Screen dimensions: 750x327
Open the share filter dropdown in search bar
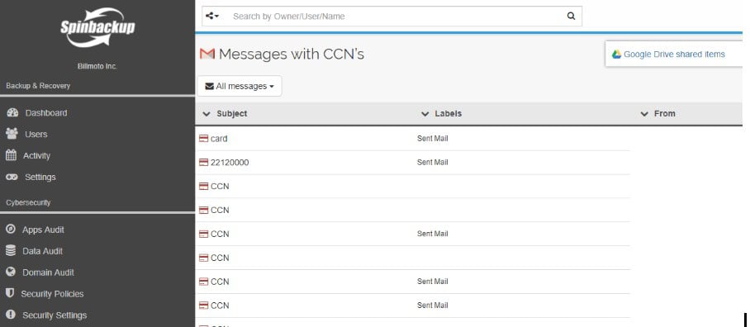pos(212,17)
